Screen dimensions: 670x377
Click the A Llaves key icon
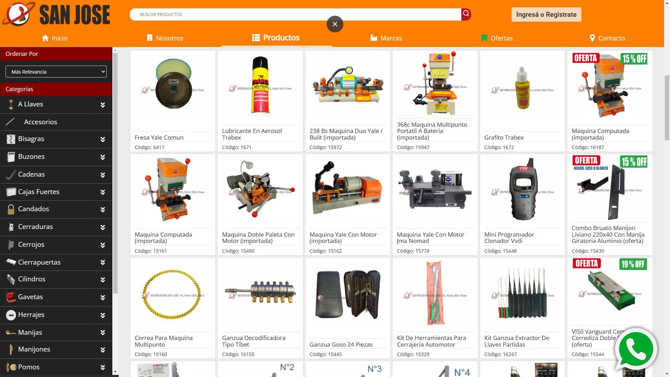click(11, 104)
